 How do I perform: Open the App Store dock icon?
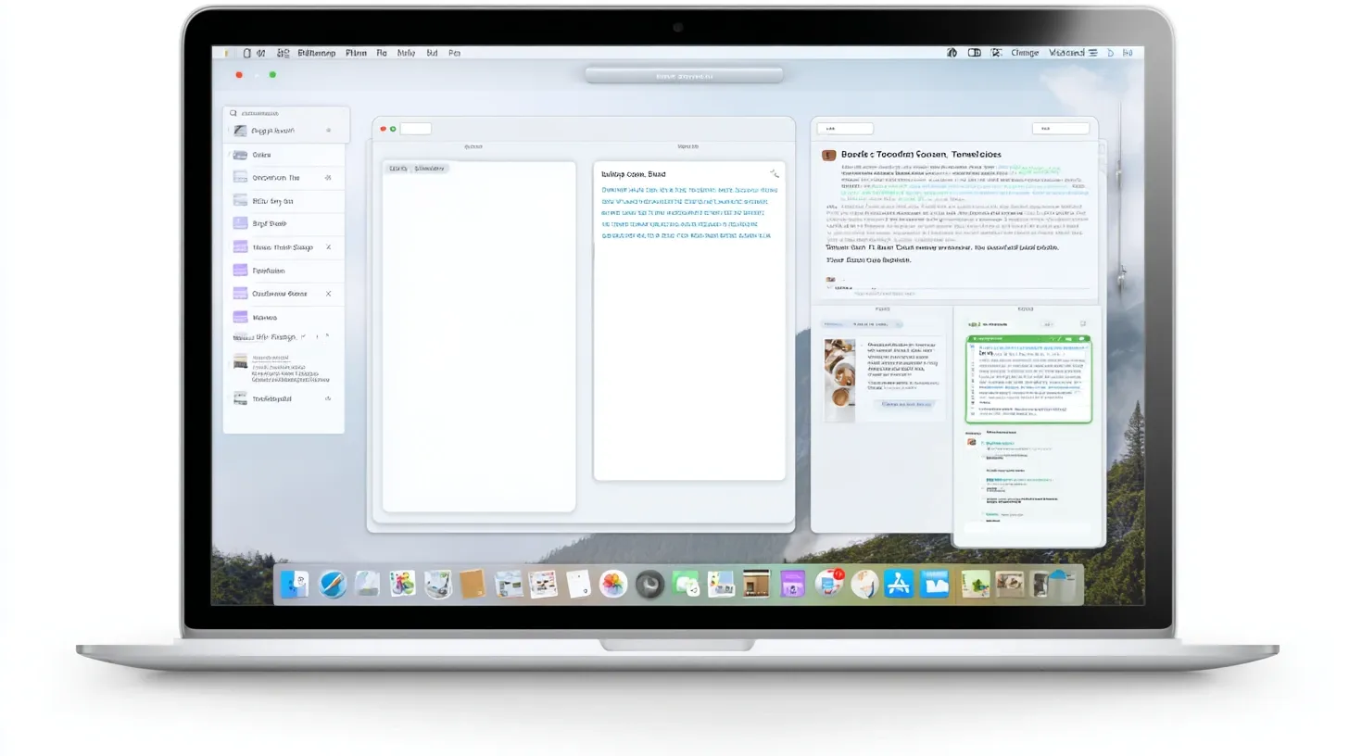[898, 584]
